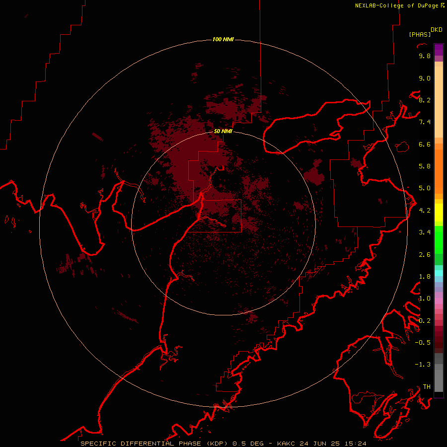The height and width of the screenshot is (447, 447).
Task: Pick the cyan legend color band
Action: click(x=439, y=273)
